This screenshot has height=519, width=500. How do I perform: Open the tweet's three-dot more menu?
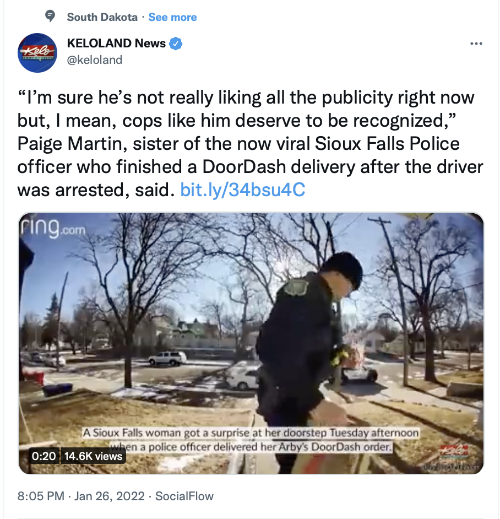pos(476,44)
